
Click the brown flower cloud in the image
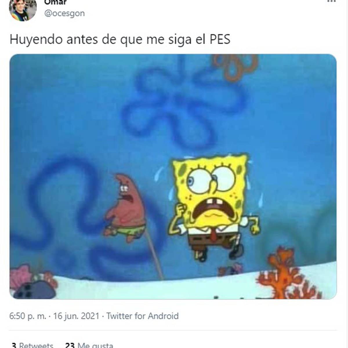(235, 67)
